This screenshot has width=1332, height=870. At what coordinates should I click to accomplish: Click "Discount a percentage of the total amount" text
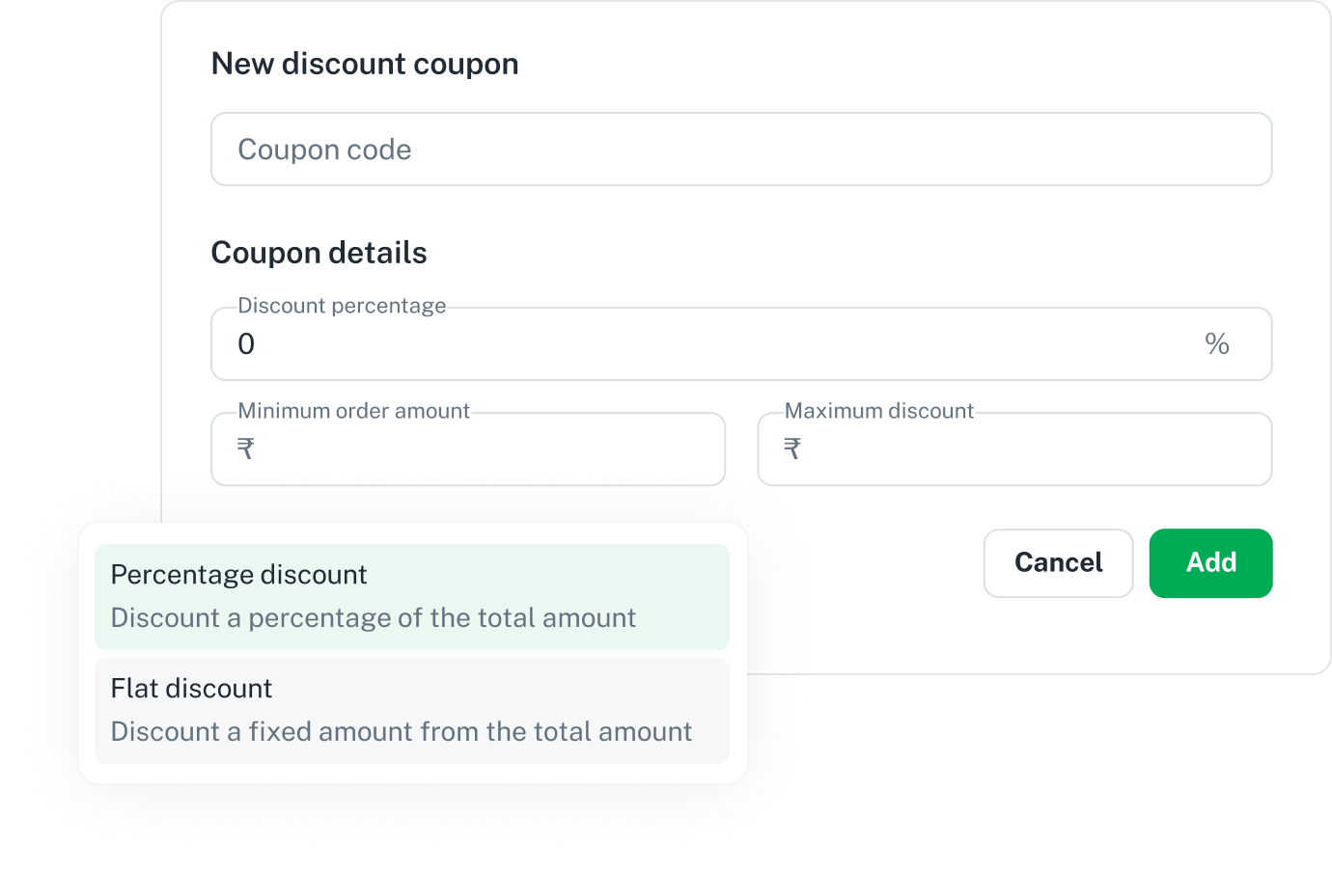(374, 618)
